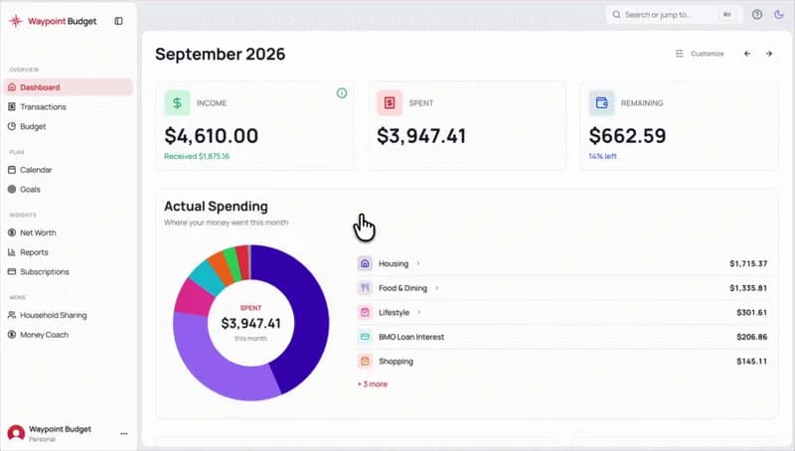Go to previous month arrow
Viewport: 795px width, 451px height.
click(x=747, y=54)
